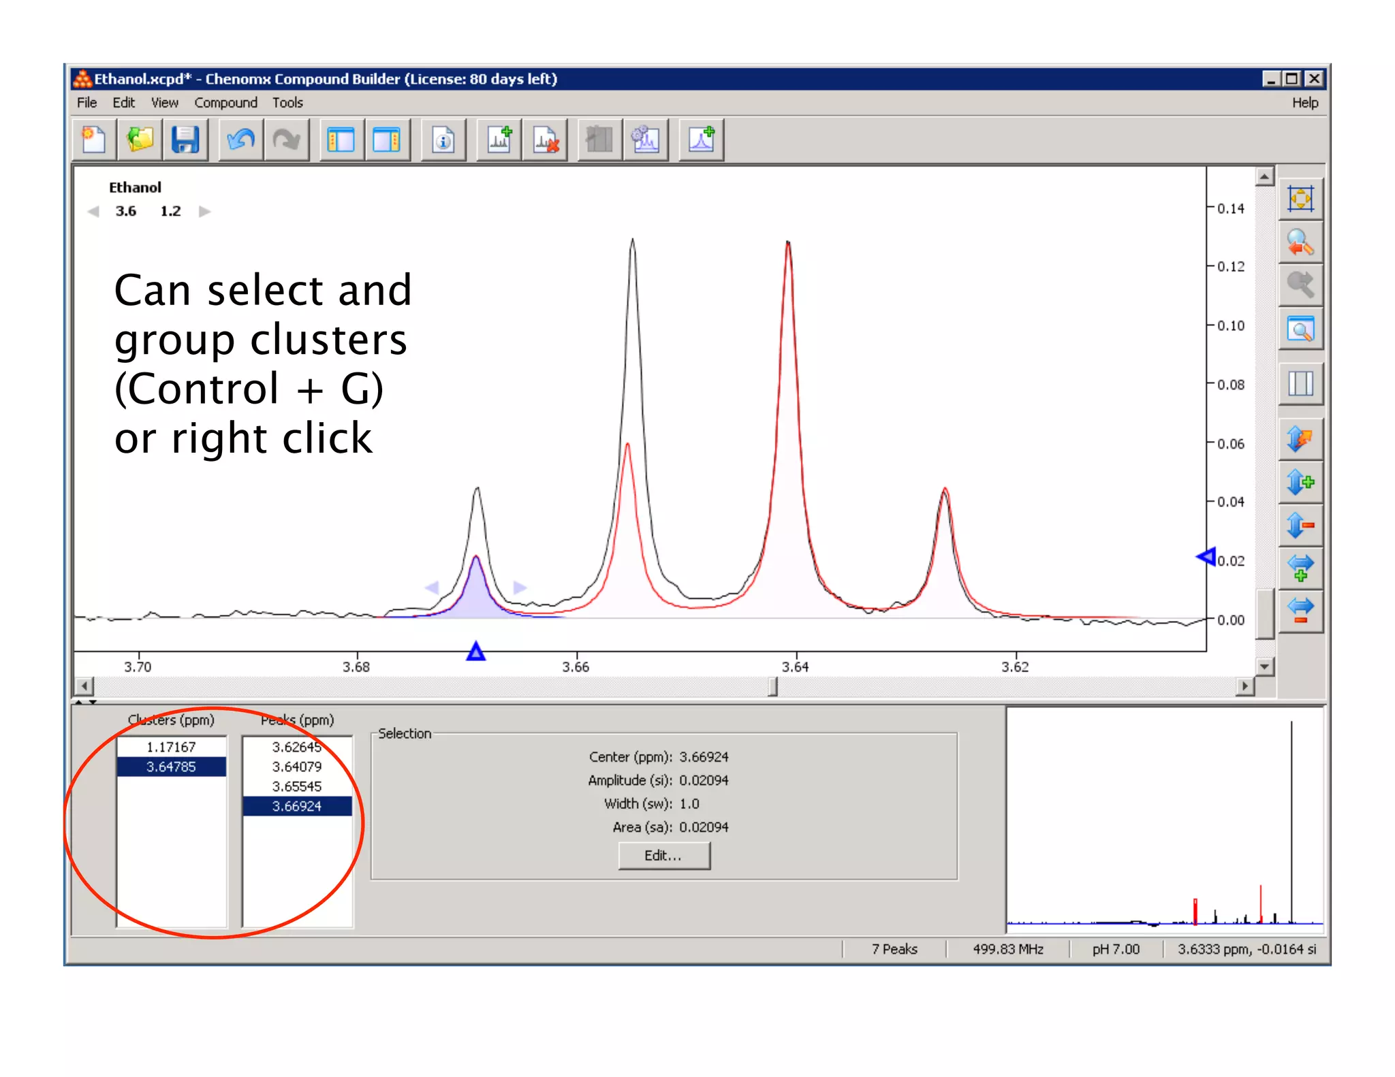Click the left peak width handle arrow
Image resolution: width=1395 pixels, height=1077 pixels.
click(432, 587)
